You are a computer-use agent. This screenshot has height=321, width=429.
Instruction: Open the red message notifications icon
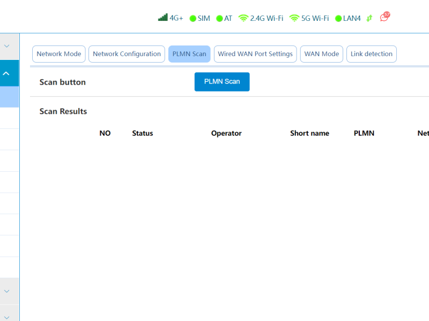(x=384, y=17)
